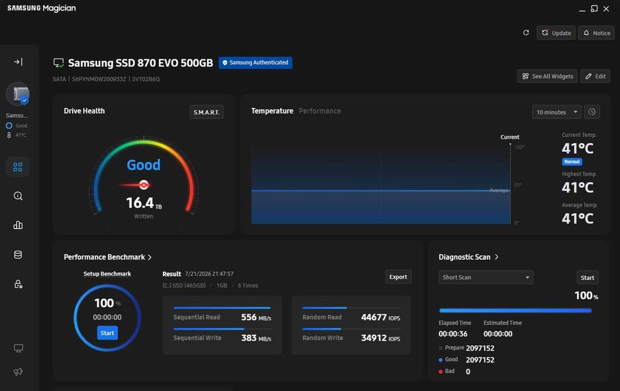Viewport: 620px width, 391px height.
Task: Export the benchmark result
Action: click(398, 277)
